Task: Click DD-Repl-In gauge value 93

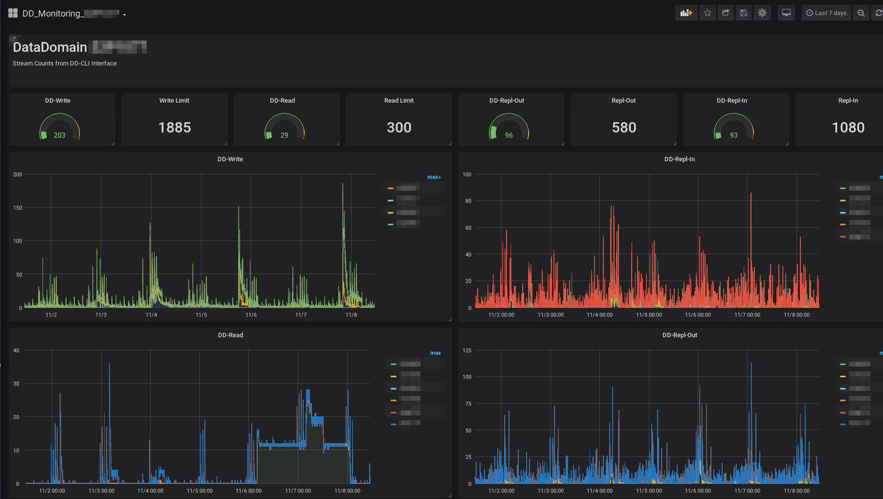Action: point(733,135)
